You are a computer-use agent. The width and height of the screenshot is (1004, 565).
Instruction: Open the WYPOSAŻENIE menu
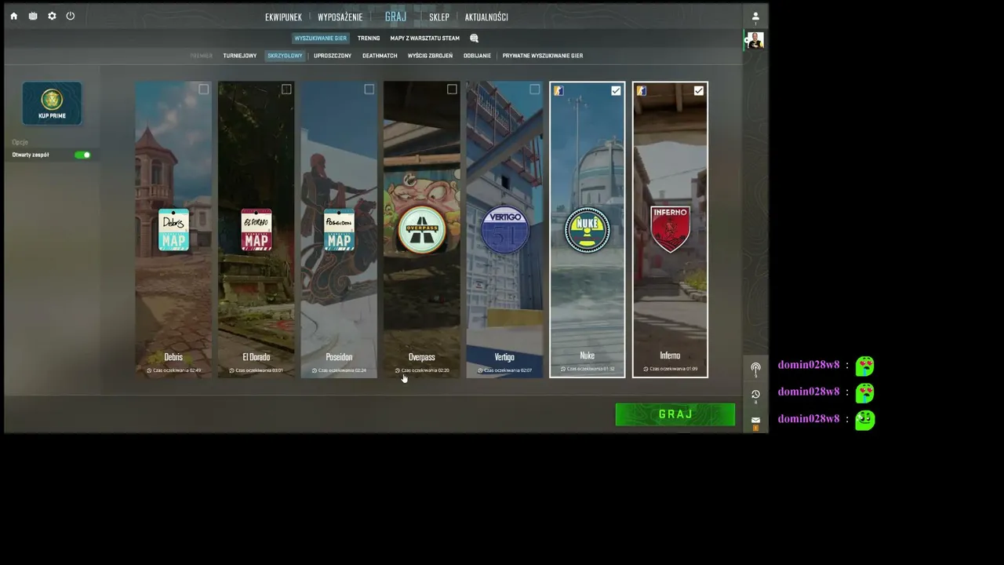click(340, 17)
